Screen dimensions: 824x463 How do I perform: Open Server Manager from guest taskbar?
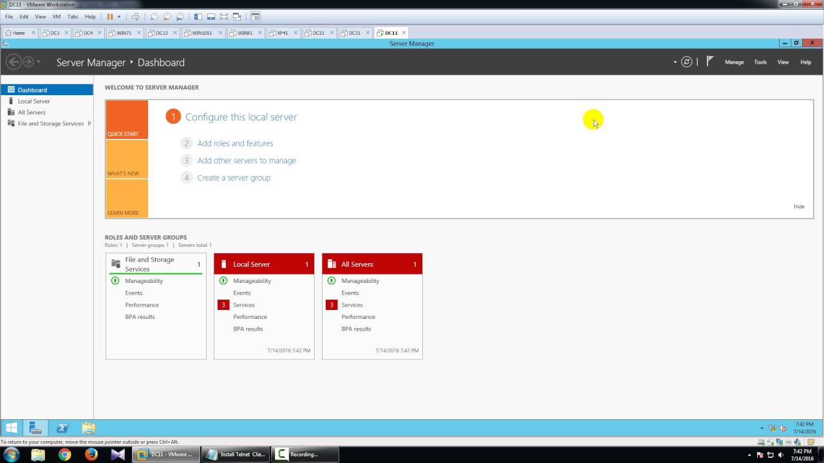(36, 428)
